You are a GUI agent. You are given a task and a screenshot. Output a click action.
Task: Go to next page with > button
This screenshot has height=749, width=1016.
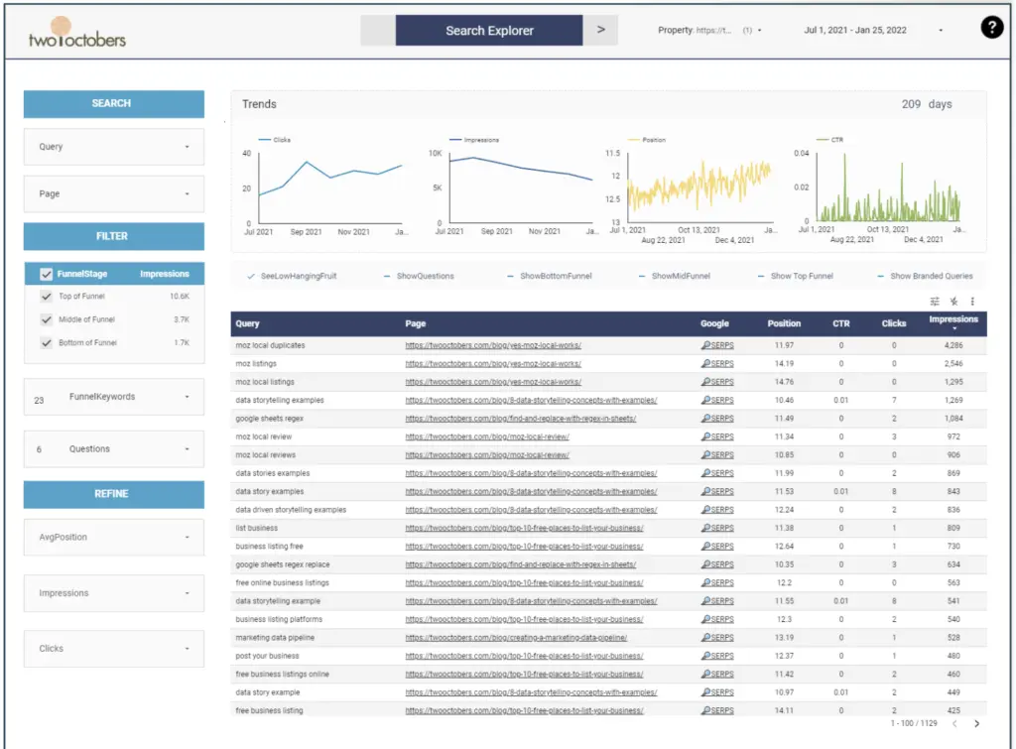pyautogui.click(x=600, y=30)
